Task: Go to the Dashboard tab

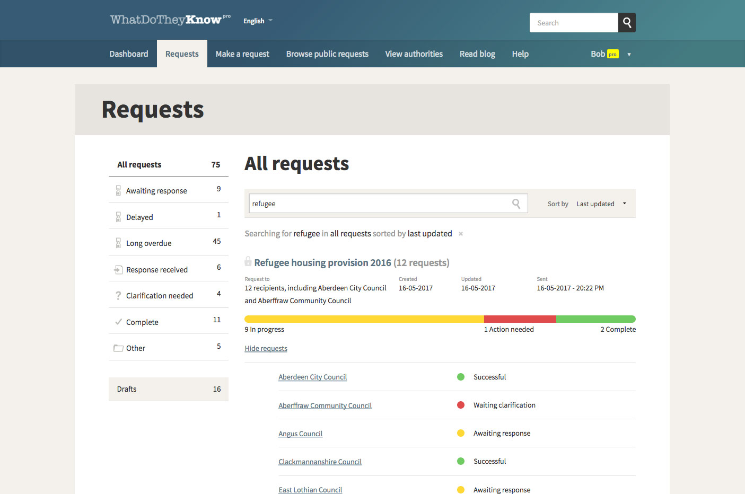Action: [129, 54]
